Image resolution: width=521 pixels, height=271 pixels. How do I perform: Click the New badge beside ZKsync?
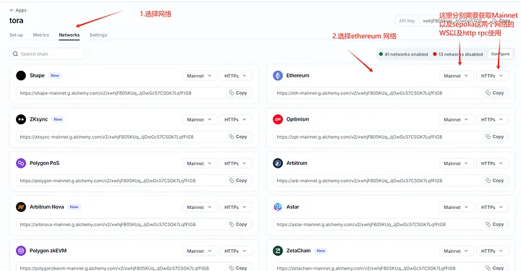58,119
